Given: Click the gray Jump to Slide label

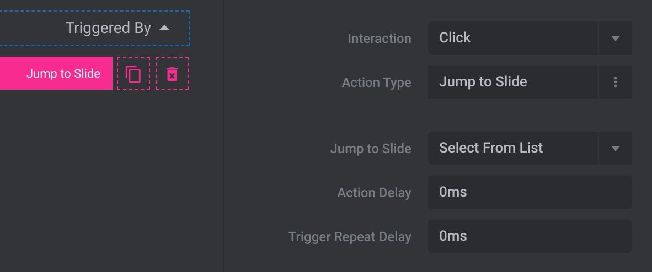Looking at the screenshot, I should 371,149.
